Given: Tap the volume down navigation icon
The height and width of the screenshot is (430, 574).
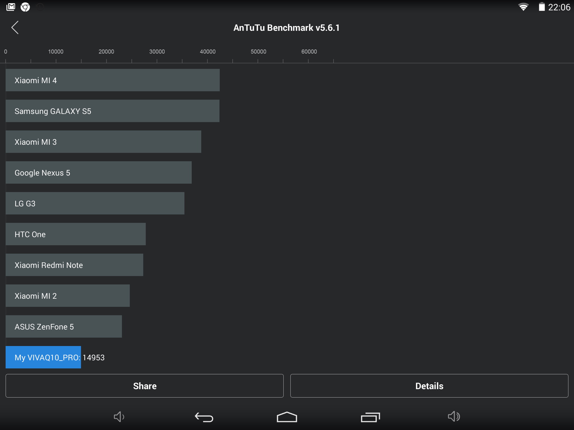Looking at the screenshot, I should tap(119, 417).
